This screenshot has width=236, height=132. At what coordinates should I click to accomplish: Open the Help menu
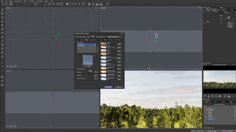(x=52, y=1)
